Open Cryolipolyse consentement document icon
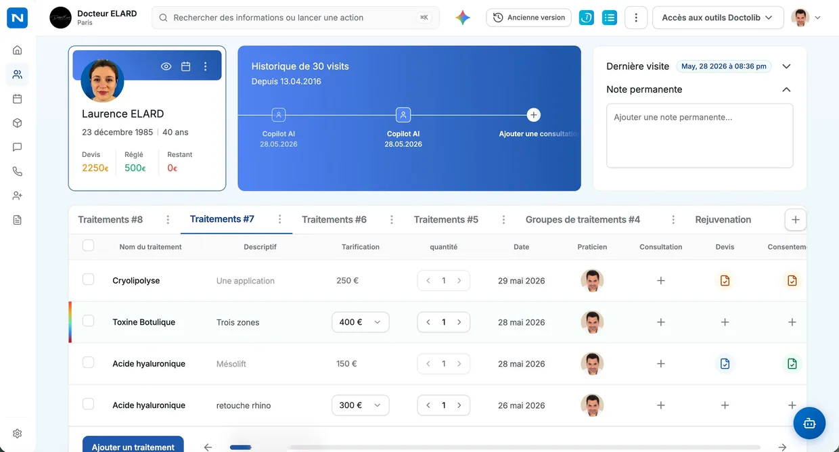 tap(792, 281)
